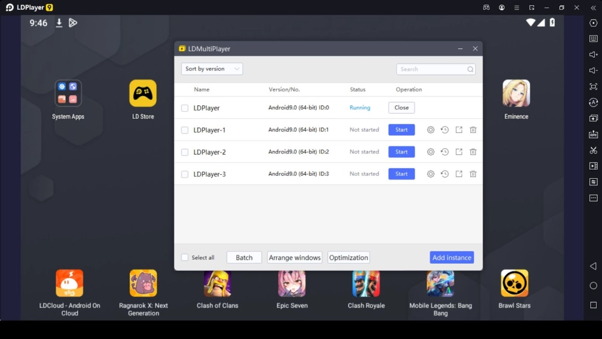
Task: Select the LDPlayer-3 row checkbox
Action: point(185,174)
